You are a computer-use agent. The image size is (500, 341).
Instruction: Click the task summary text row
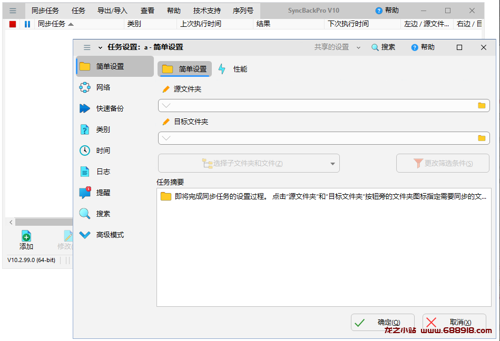[x=324, y=196]
